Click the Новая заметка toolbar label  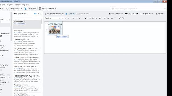pyautogui.click(x=48, y=9)
